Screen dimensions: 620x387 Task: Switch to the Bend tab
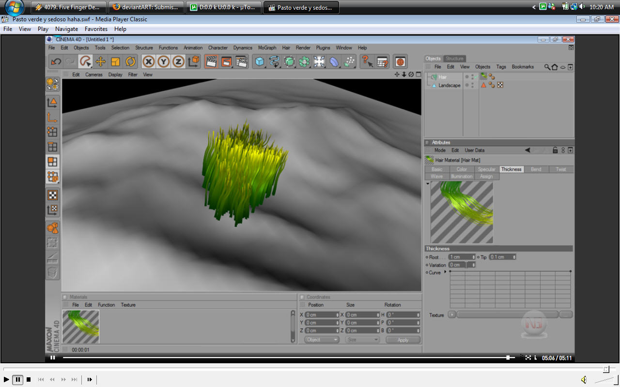(x=536, y=169)
